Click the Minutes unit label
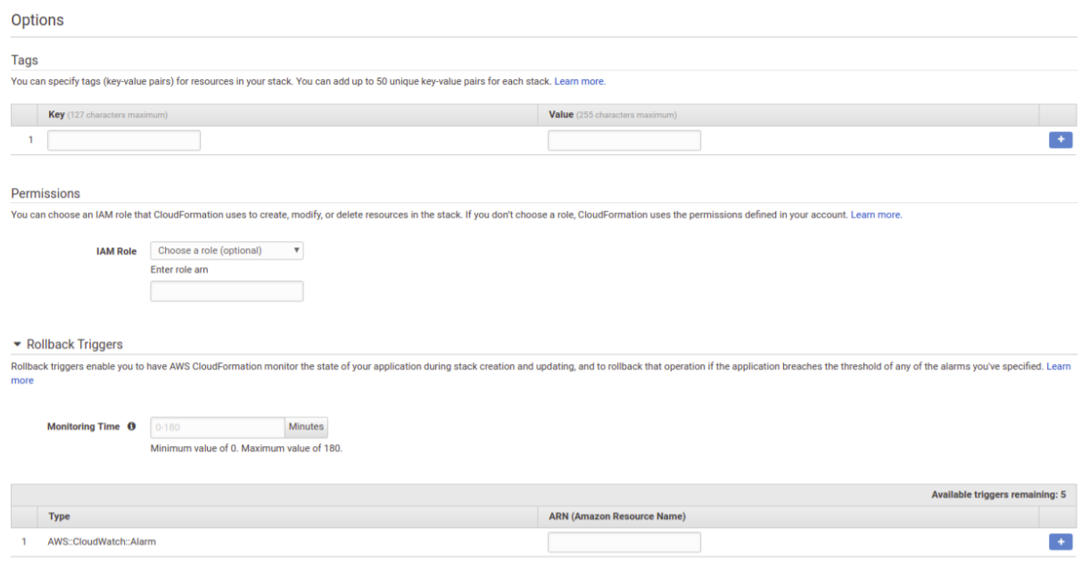Image resolution: width=1081 pixels, height=585 pixels. pyautogui.click(x=306, y=427)
